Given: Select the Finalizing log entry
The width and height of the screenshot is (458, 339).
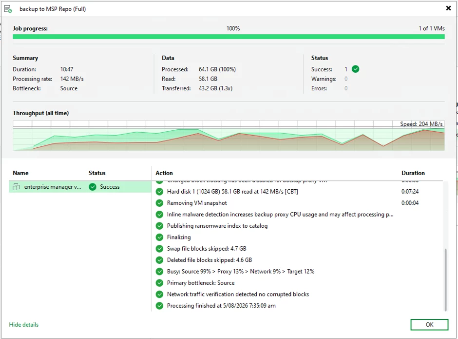Looking at the screenshot, I should tap(179, 237).
